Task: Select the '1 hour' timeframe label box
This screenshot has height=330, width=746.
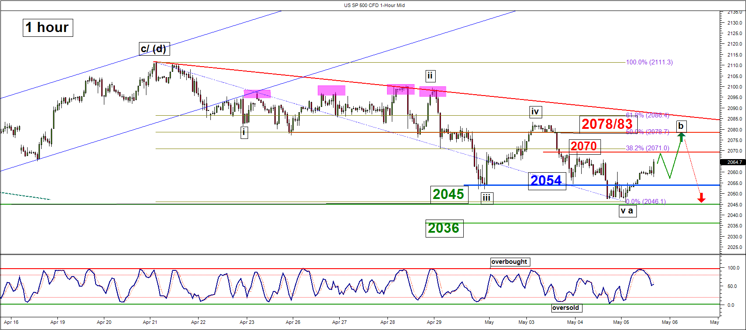Action: (47, 28)
